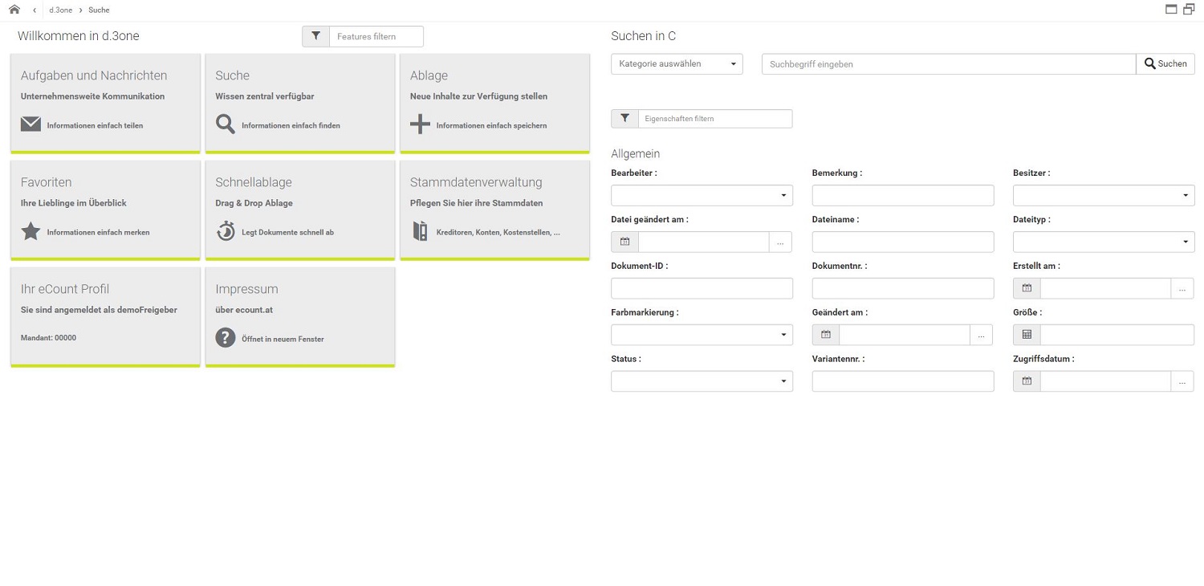Viewport: 1204px width, 586px height.
Task: Open the Favoriten tile title
Action: click(x=46, y=182)
